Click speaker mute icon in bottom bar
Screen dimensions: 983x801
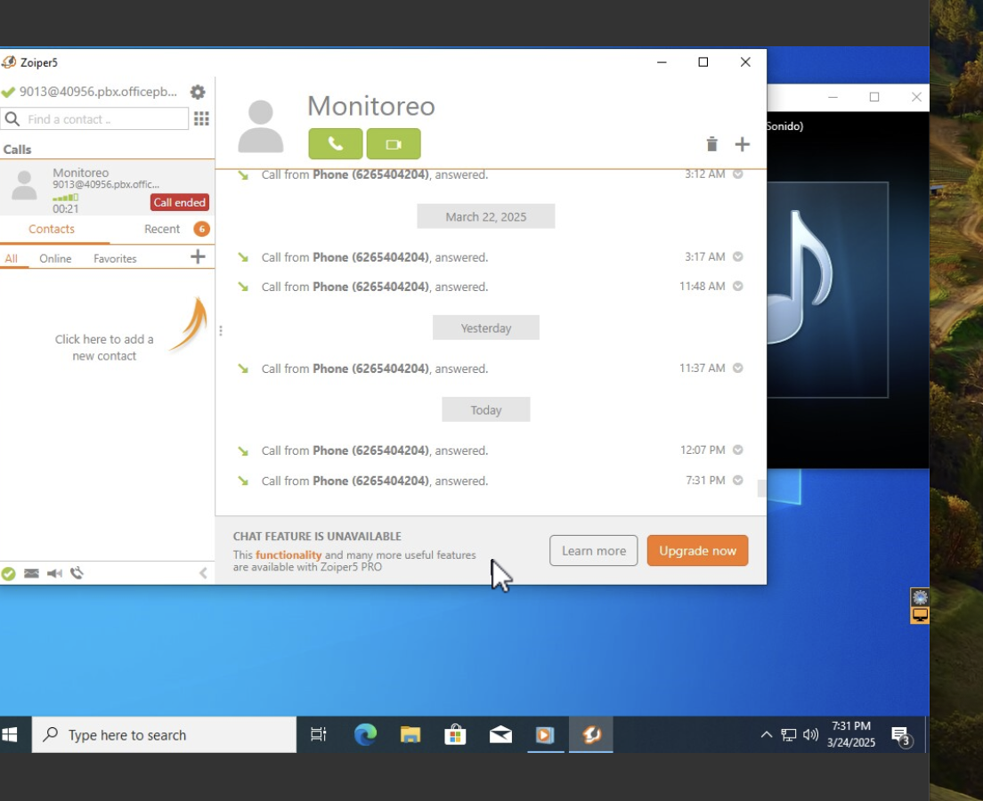click(54, 573)
